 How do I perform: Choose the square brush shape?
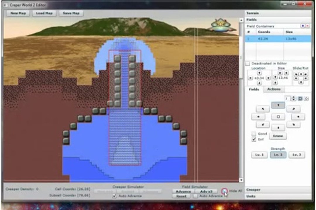click(300, 99)
